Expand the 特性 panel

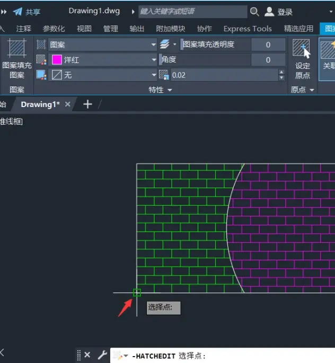160,90
